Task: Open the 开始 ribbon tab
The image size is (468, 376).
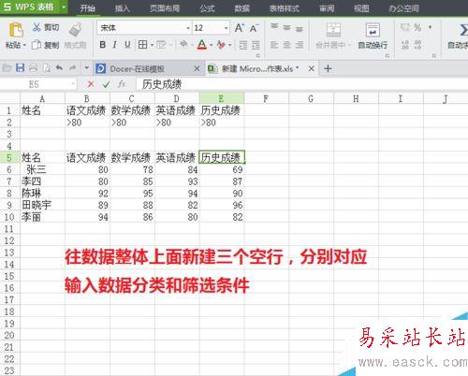Action: [87, 8]
